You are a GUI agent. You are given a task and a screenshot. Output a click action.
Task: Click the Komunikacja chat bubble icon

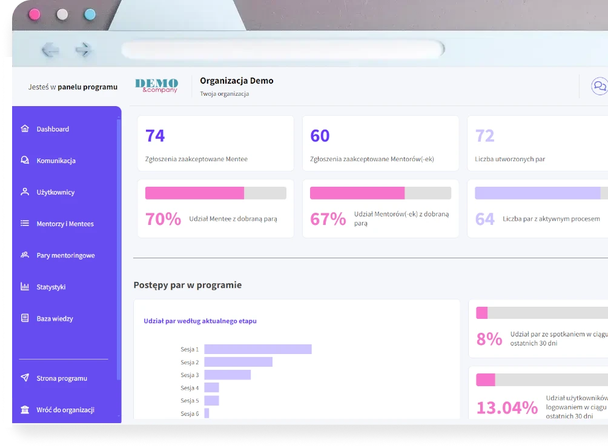click(25, 160)
